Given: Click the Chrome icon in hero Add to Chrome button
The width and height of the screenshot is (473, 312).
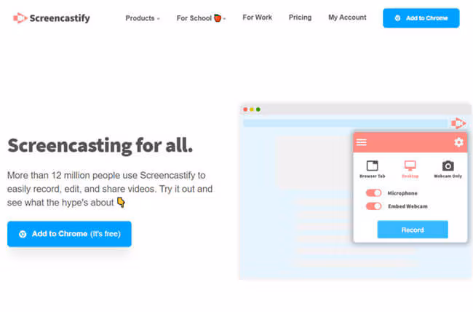Looking at the screenshot, I should 23,234.
